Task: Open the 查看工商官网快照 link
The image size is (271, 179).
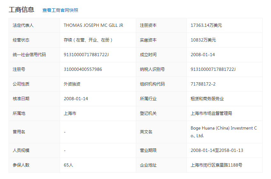Action: [x=60, y=10]
